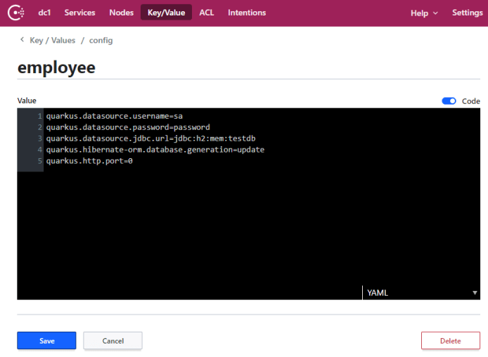
Task: Click the hibernate-orm.database.generation=update line
Action: pos(155,150)
